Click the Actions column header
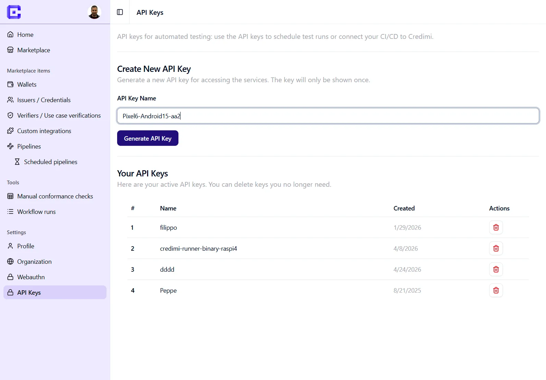Image resolution: width=546 pixels, height=380 pixels. point(499,208)
